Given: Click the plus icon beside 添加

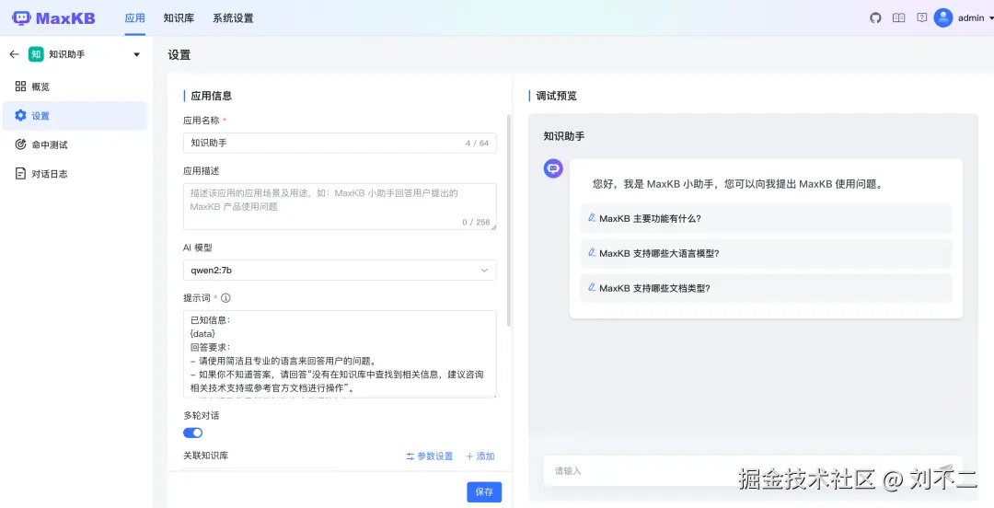Looking at the screenshot, I should pos(469,456).
